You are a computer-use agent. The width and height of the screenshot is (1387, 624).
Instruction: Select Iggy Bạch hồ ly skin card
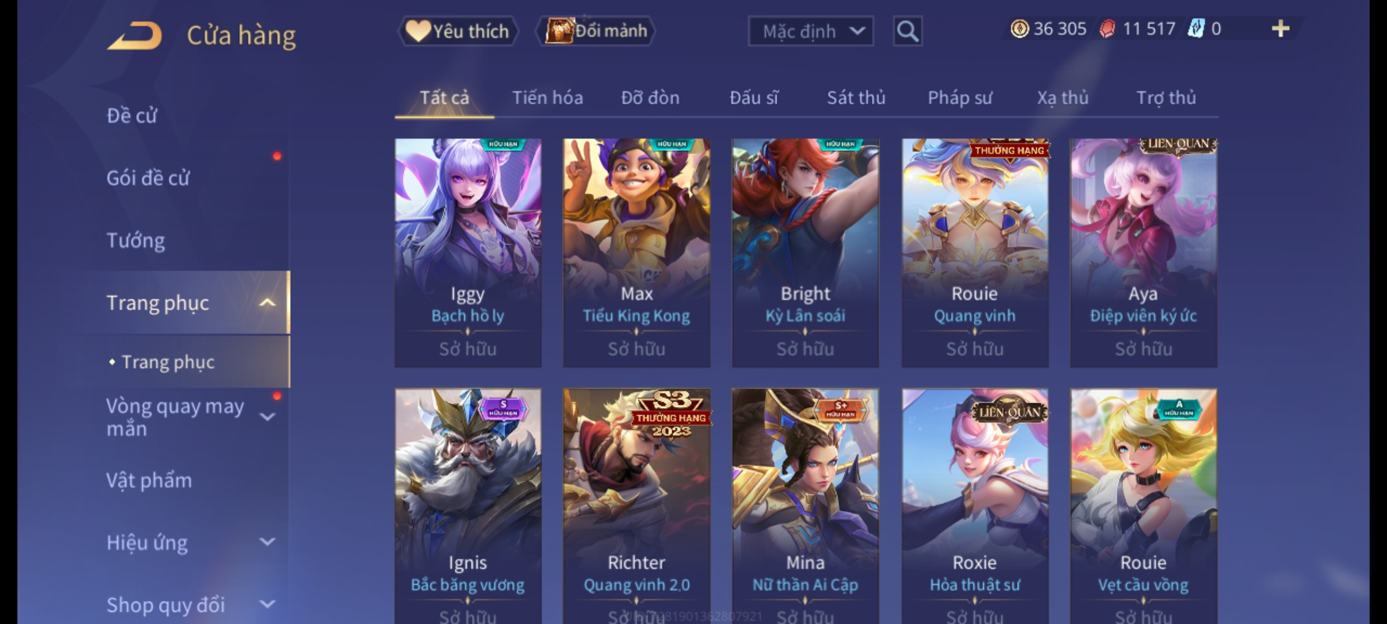pyautogui.click(x=468, y=253)
